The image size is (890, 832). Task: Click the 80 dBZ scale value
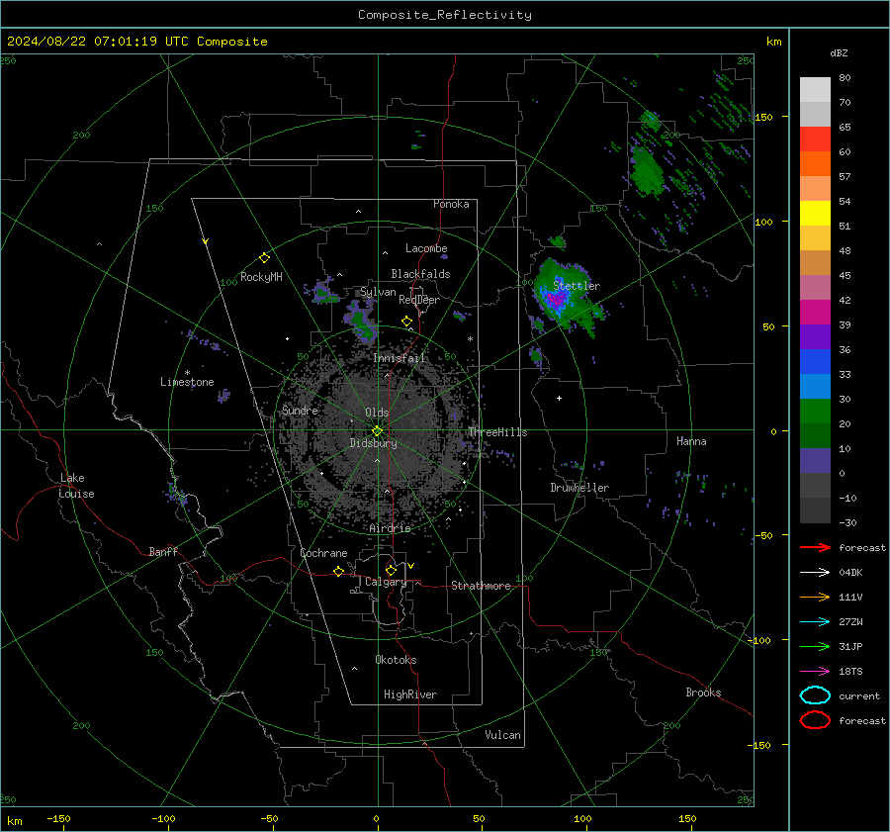[x=845, y=78]
